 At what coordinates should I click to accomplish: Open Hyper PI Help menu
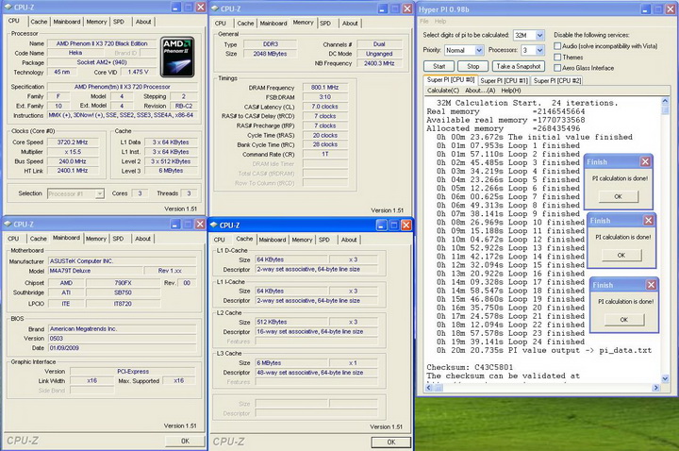pyautogui.click(x=440, y=21)
